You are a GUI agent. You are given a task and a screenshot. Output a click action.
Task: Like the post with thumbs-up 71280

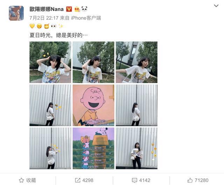[198, 180]
